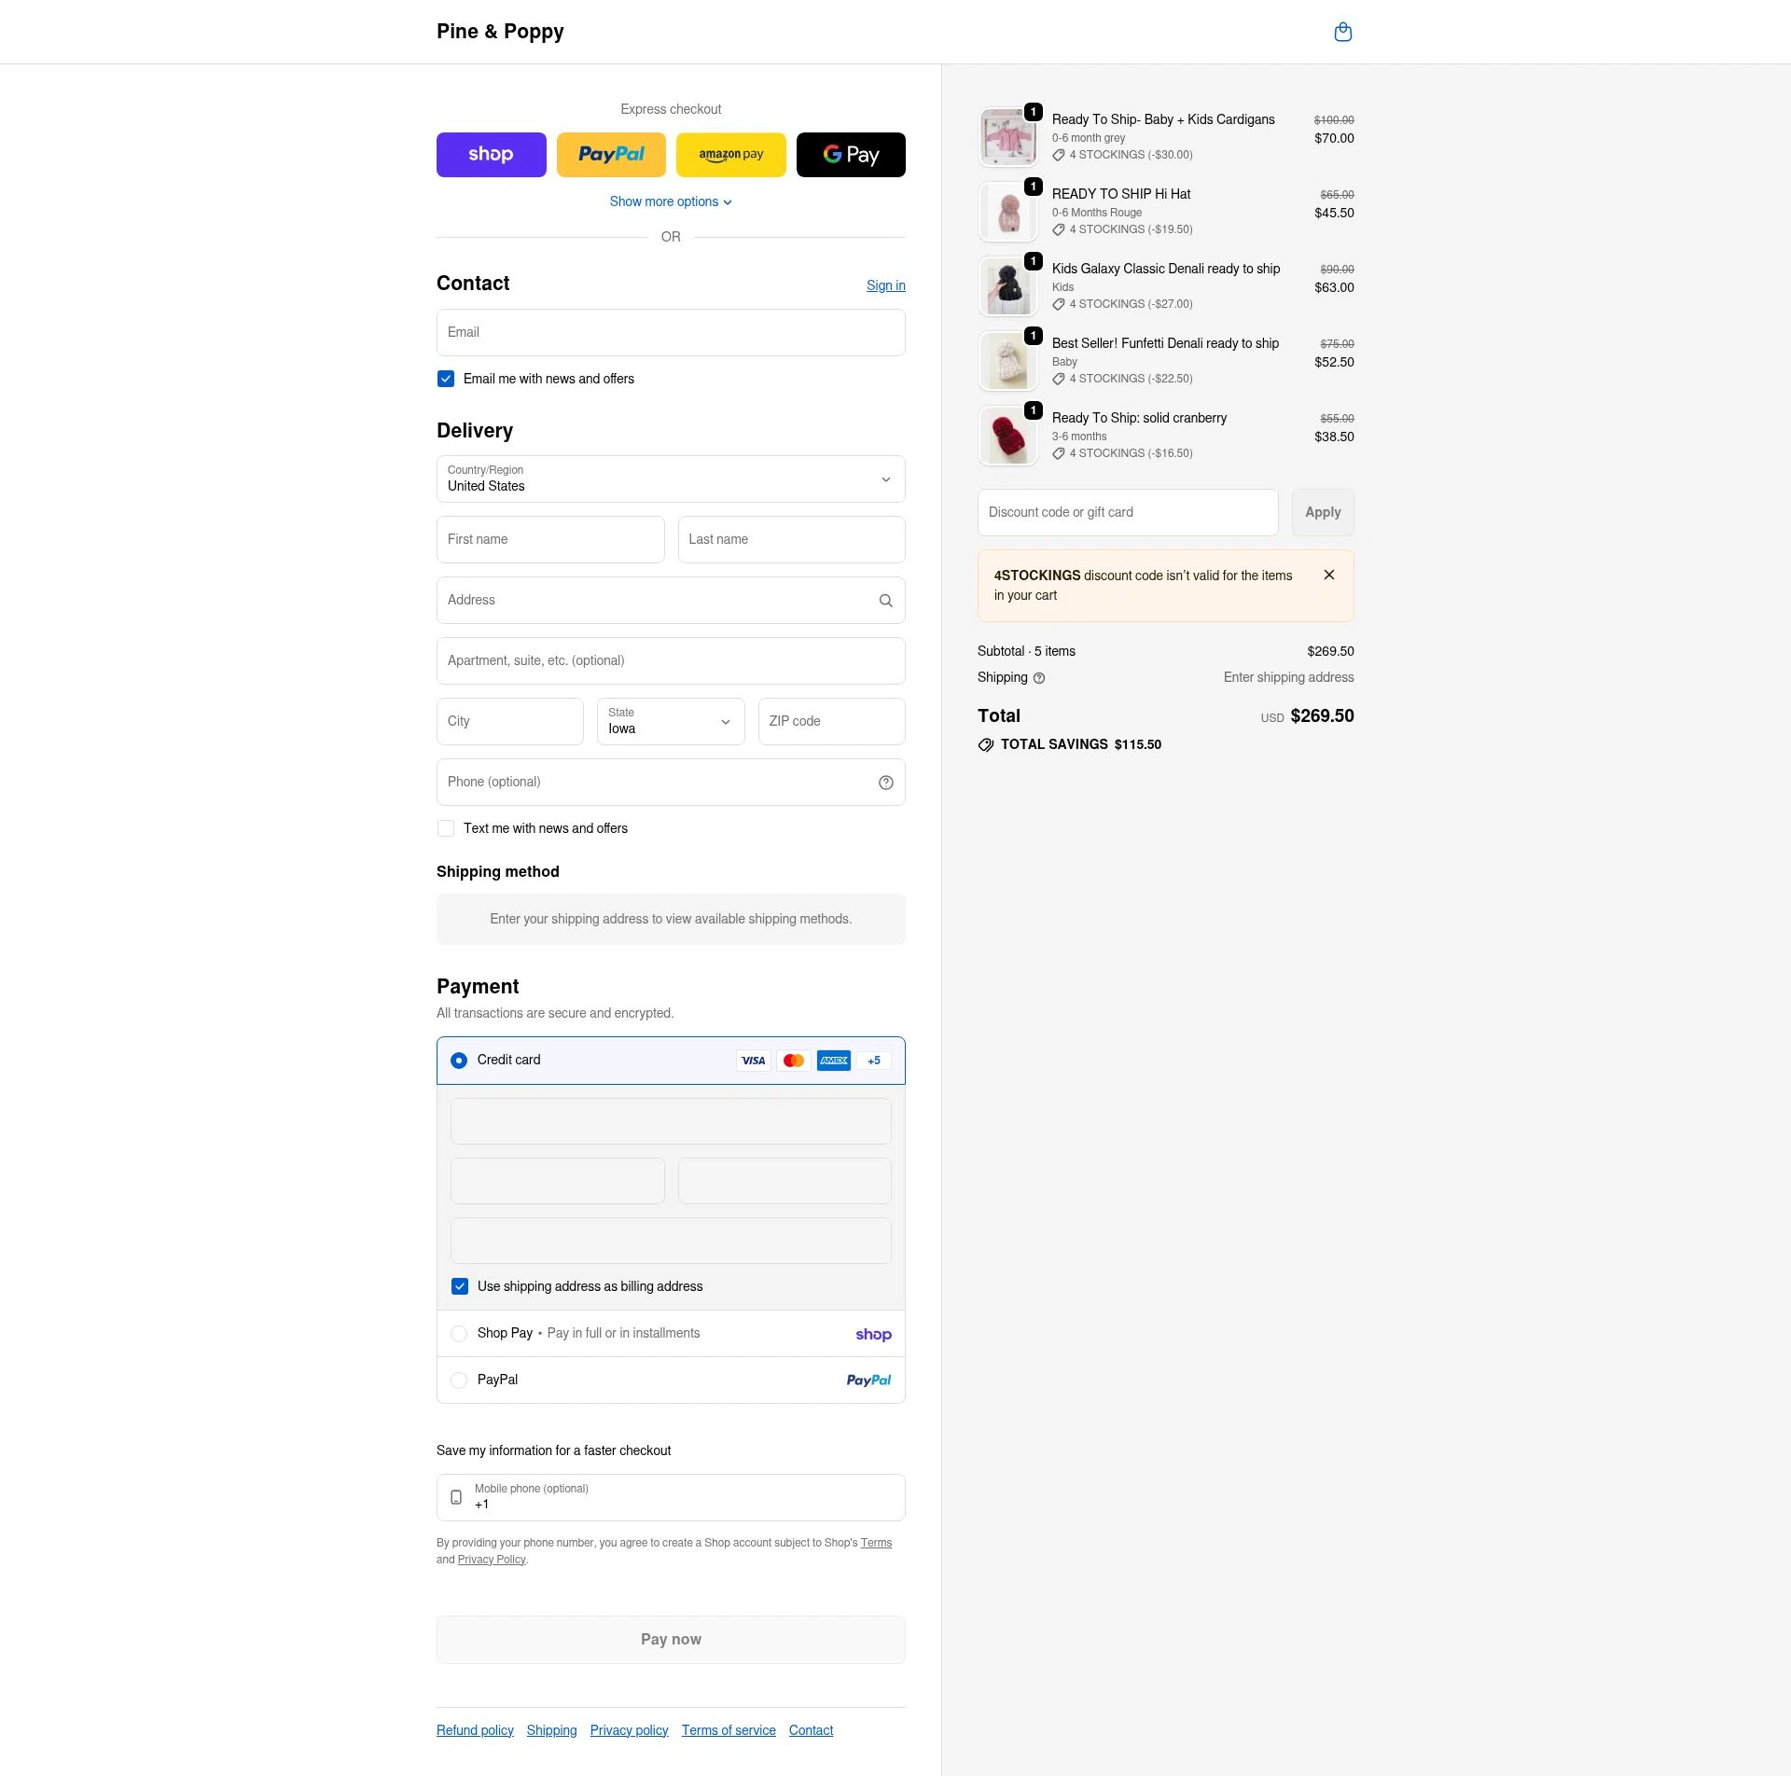View the Terms of service
Image resolution: width=1791 pixels, height=1776 pixels.
[x=729, y=1730]
